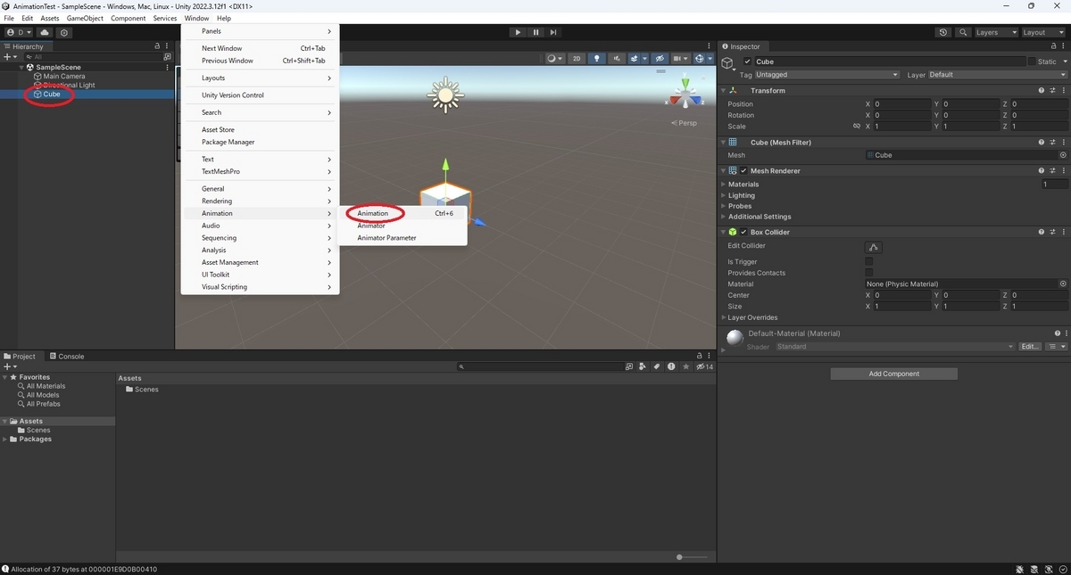Screen dimensions: 1071x575
Task: Open Package Manager from the Window menu
Action: [x=228, y=142]
